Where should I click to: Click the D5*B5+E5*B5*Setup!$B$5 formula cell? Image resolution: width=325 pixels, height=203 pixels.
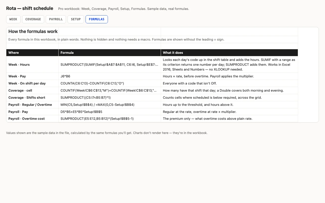coord(110,112)
